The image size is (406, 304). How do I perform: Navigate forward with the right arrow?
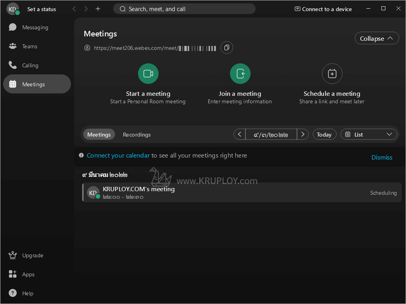[86, 9]
